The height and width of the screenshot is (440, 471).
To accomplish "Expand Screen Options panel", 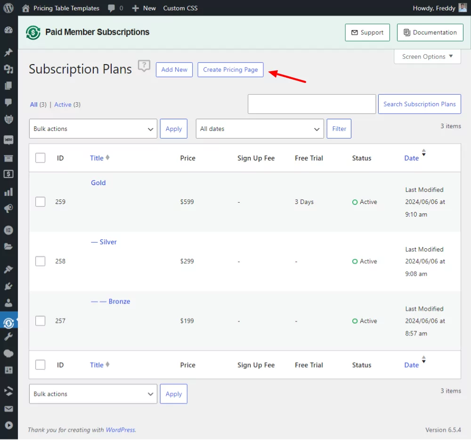I will pos(427,57).
